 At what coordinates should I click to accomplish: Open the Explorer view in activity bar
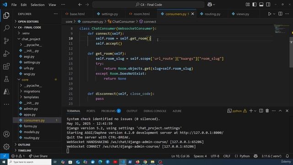[x=6, y=15]
